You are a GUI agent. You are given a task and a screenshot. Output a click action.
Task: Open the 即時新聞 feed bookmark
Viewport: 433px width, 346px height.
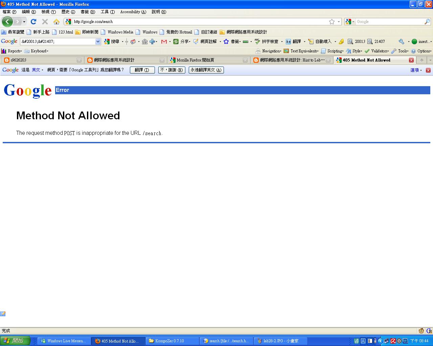coord(87,32)
